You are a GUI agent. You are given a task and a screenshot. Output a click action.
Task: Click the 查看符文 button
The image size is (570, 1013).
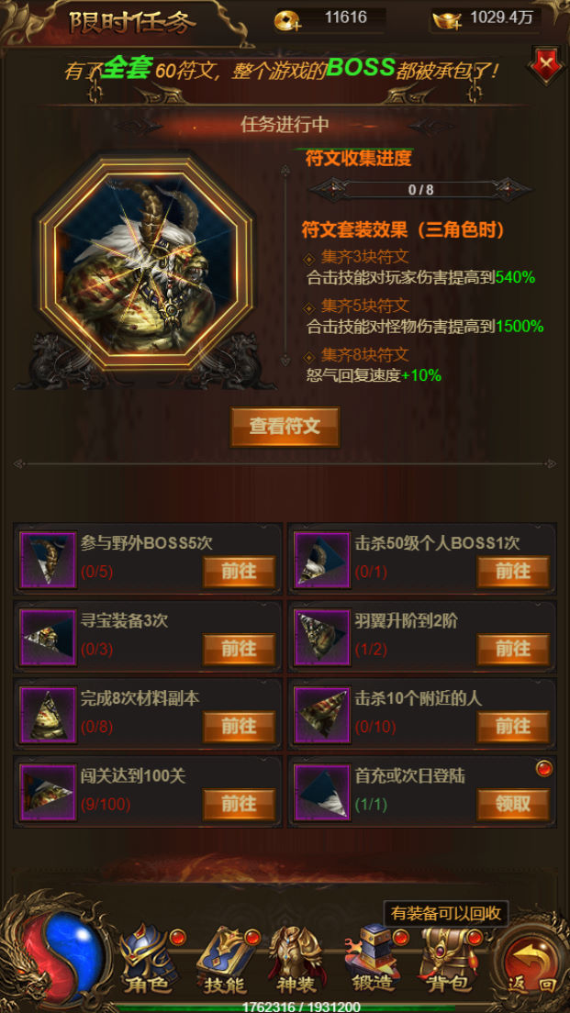(285, 427)
